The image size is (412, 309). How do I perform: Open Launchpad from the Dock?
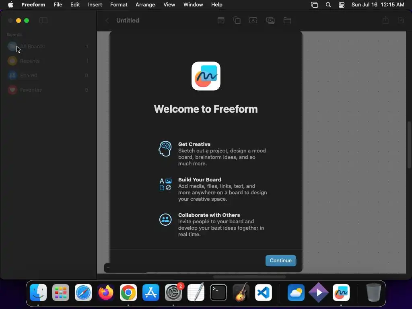point(61,293)
